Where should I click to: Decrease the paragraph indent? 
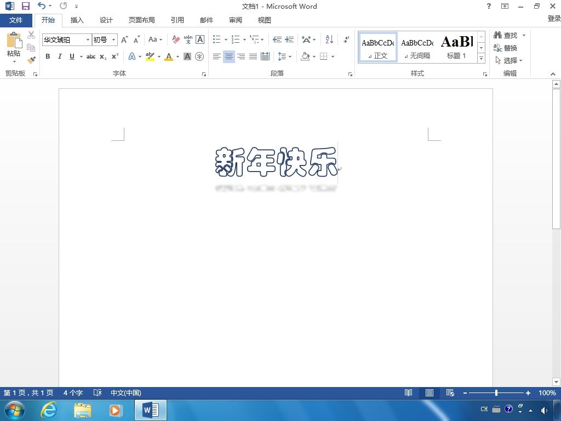click(x=277, y=39)
